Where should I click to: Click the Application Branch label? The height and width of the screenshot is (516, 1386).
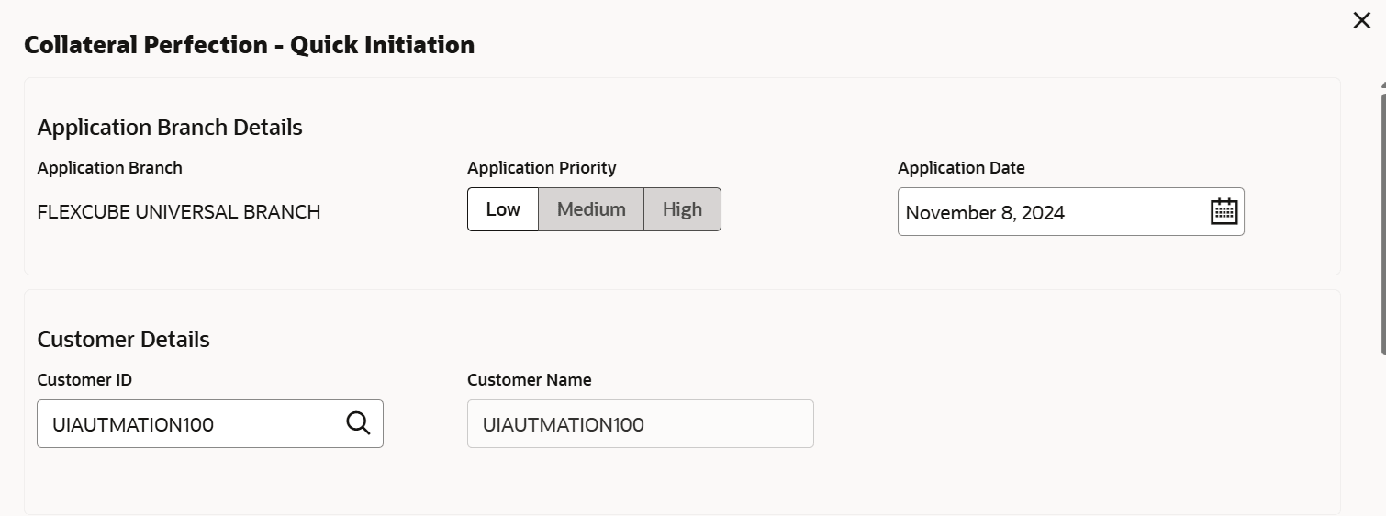pyautogui.click(x=109, y=168)
